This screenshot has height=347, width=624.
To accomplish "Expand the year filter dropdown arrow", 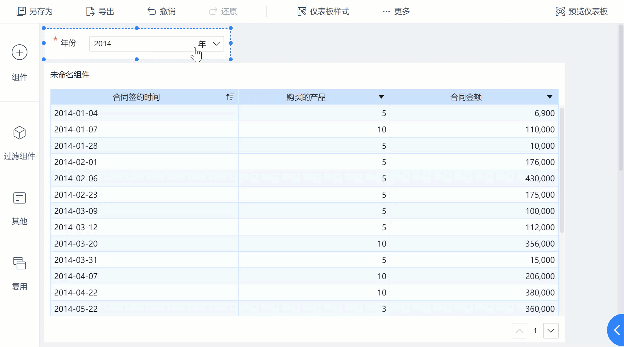I will [216, 44].
